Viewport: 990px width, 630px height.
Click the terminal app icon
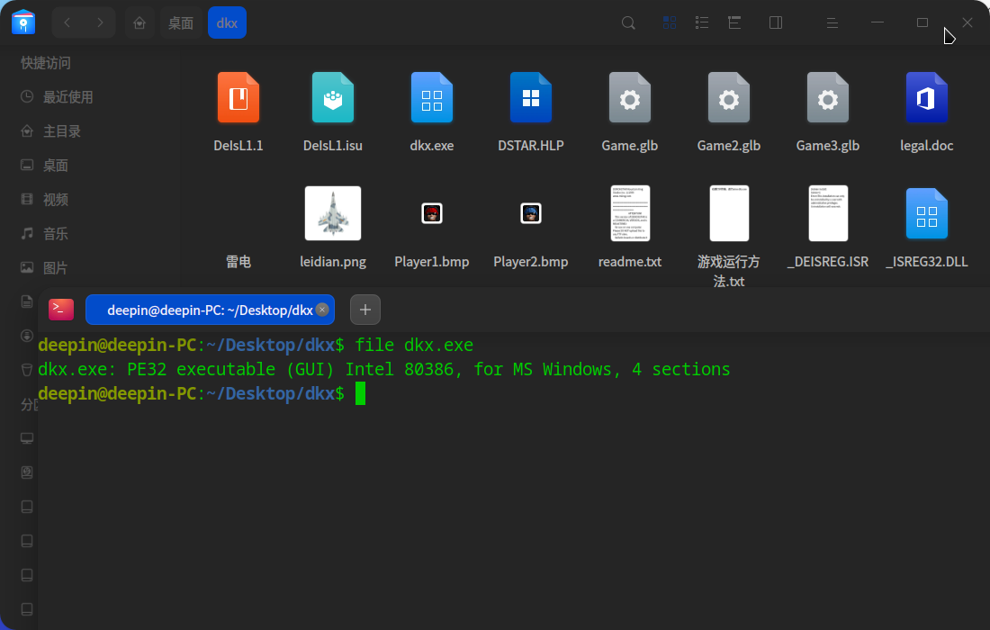point(61,310)
